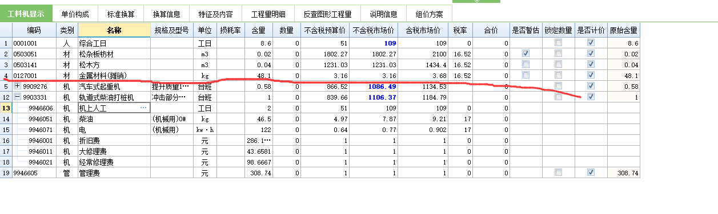The image size is (718, 214).
Task: Select the 1086.49 market price cell
Action: coord(374,87)
